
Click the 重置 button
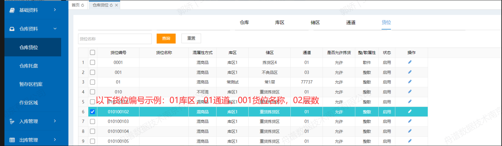(x=191, y=38)
